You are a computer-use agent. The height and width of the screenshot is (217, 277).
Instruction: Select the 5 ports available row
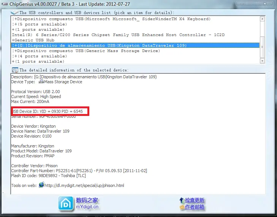click(135, 24)
